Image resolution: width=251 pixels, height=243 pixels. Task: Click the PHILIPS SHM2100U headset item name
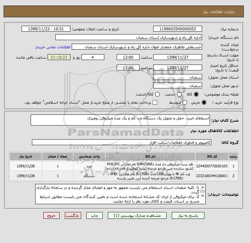[x=150, y=166]
